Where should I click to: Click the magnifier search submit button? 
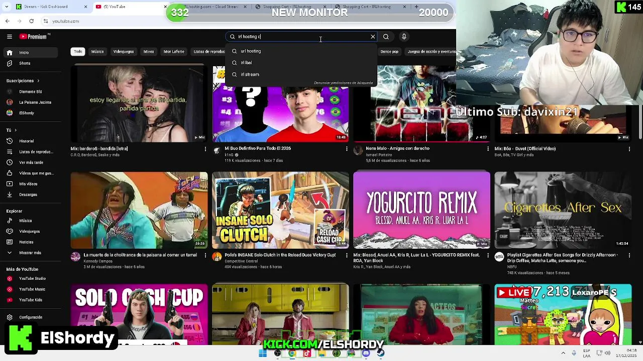[x=386, y=37]
